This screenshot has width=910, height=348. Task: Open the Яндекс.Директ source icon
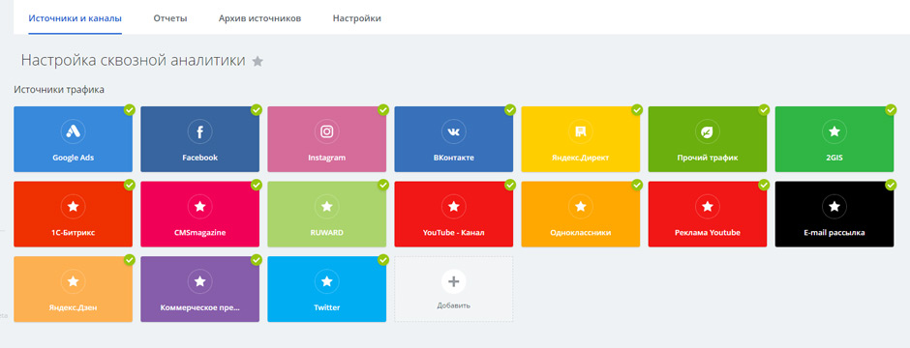point(580,132)
